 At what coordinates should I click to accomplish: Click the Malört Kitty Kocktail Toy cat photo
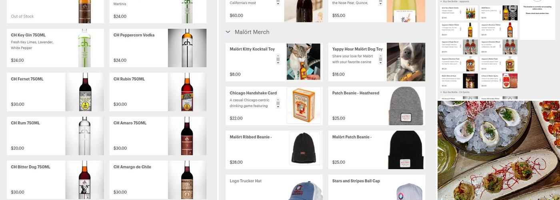coord(304,62)
